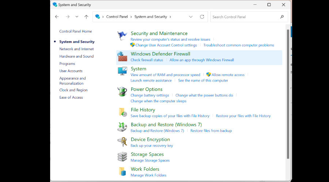Open Ease of Access category
Viewport: 329px width, 182px height.
point(71,98)
